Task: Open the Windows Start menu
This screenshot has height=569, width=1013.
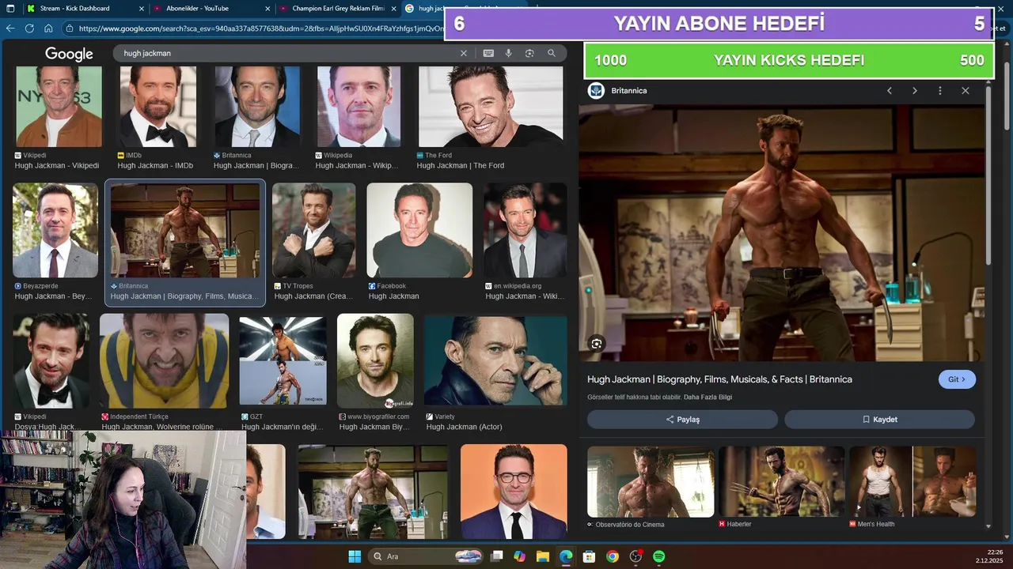Action: point(355,556)
